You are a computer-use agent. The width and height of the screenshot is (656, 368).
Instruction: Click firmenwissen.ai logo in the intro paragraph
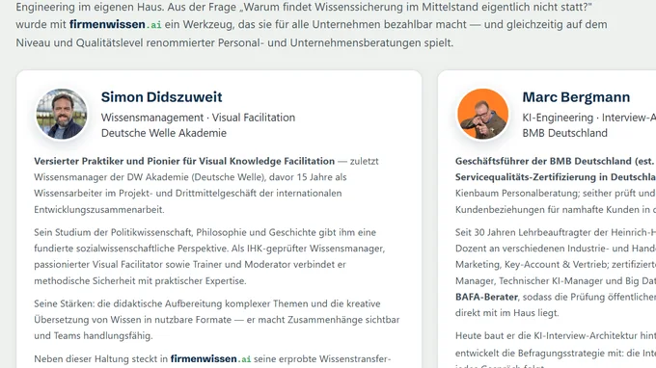(116, 25)
